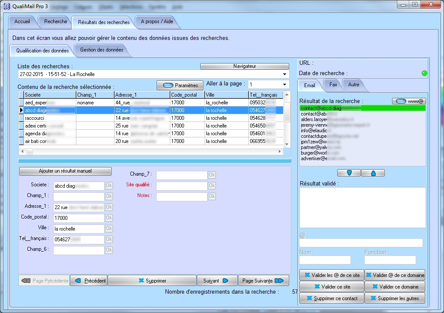Click Ajouter un résultat manuel button
This screenshot has width=444, height=313.
pos(65,171)
